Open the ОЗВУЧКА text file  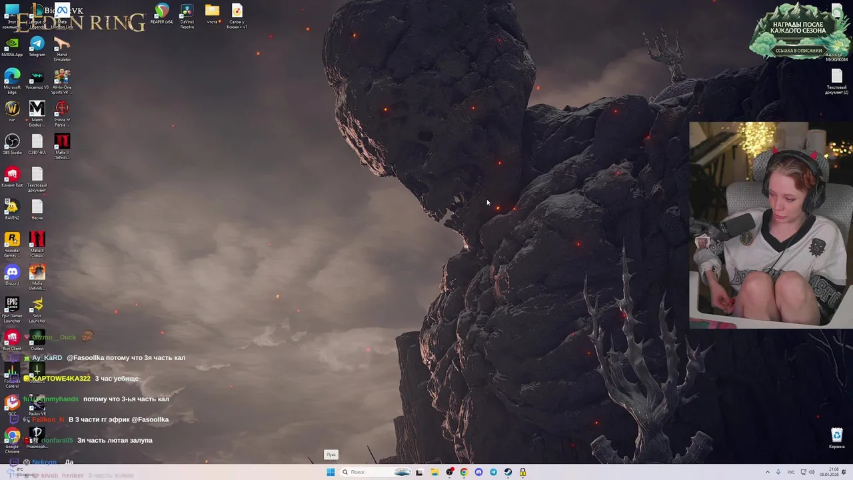pyautogui.click(x=37, y=145)
